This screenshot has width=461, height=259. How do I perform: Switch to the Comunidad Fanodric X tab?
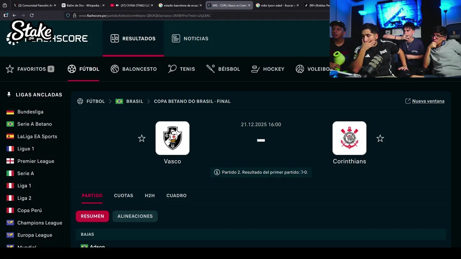tap(35, 5)
